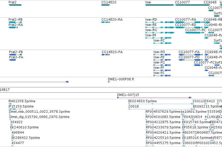Click the CG10077 gene label
The height and width of the screenshot is (147, 222).
182,2
